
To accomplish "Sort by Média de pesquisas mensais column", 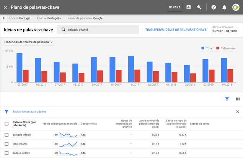I will coord(60,124).
